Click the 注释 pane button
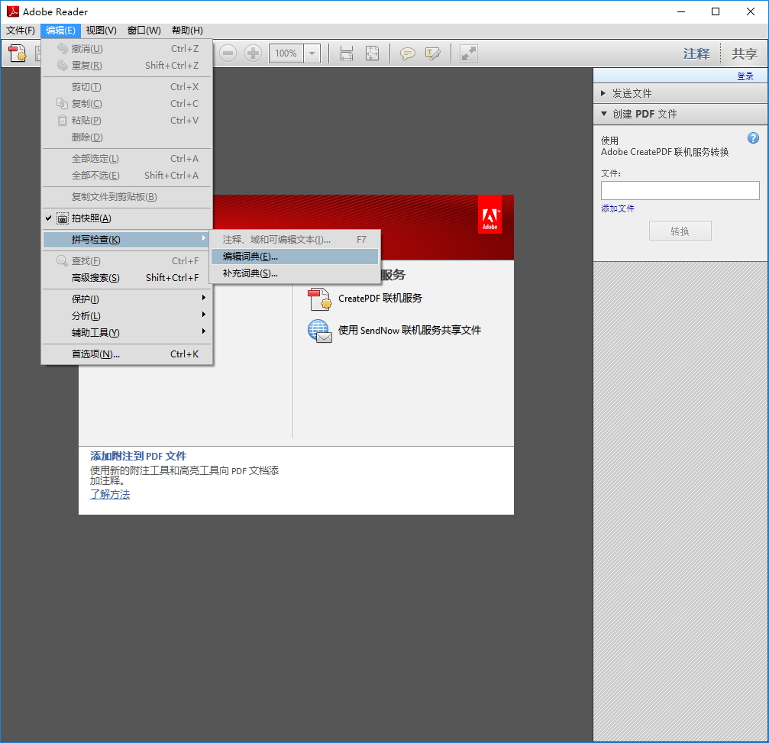This screenshot has width=769, height=743. [696, 53]
